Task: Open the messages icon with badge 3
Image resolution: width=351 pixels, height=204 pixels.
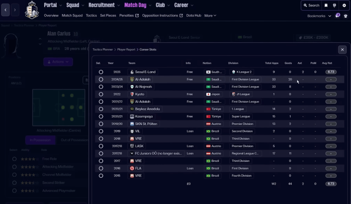Action: click(338, 16)
